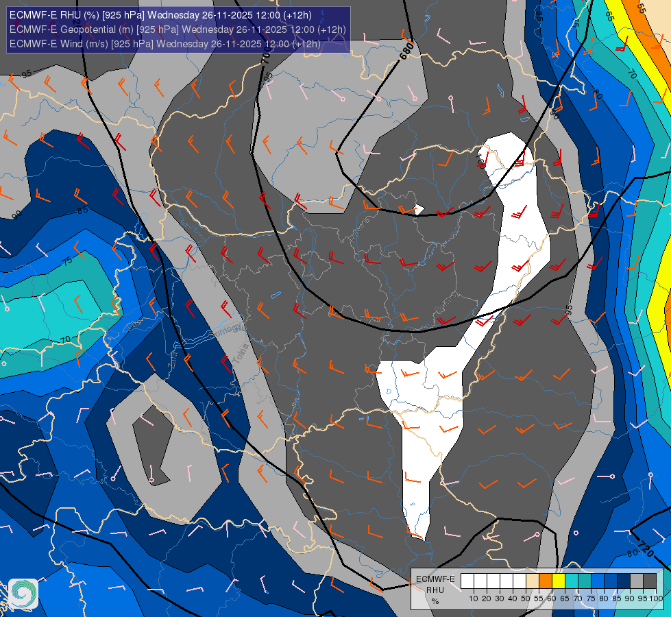Pick the cyan 65-70% legend swatch
The width and height of the screenshot is (671, 617).
click(572, 581)
